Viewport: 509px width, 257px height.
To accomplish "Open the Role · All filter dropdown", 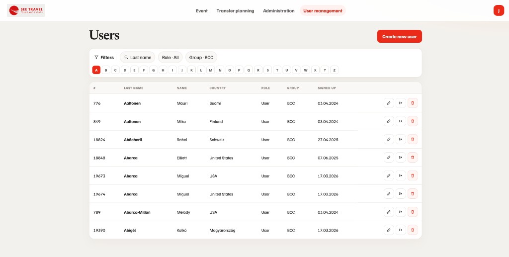I will click(170, 57).
